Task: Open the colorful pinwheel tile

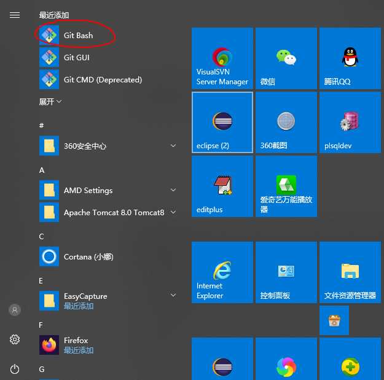Action: click(x=286, y=358)
